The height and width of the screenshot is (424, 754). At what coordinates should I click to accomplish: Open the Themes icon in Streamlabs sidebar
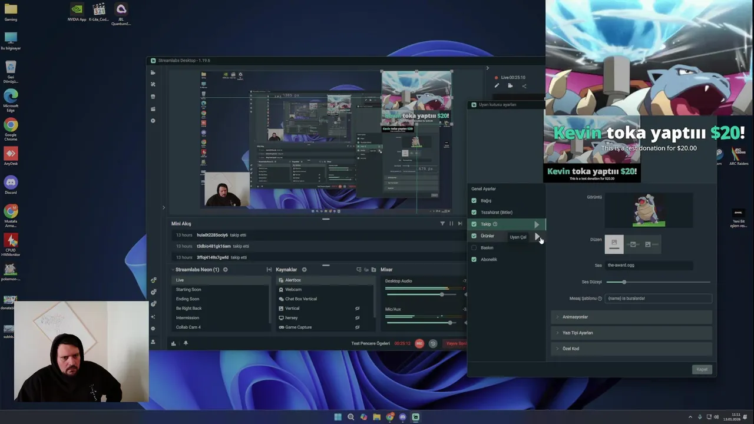click(x=153, y=84)
